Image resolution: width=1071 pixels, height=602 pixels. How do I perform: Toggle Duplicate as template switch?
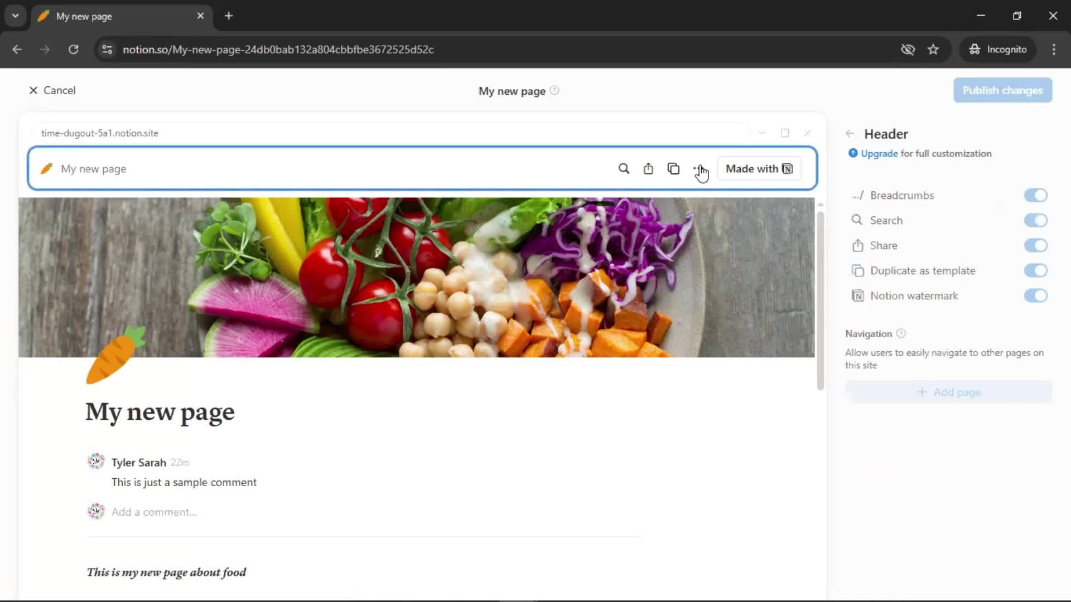pyautogui.click(x=1035, y=271)
